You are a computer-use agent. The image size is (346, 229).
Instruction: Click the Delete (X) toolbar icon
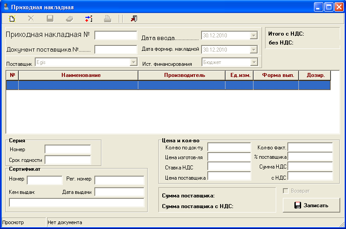(31, 19)
